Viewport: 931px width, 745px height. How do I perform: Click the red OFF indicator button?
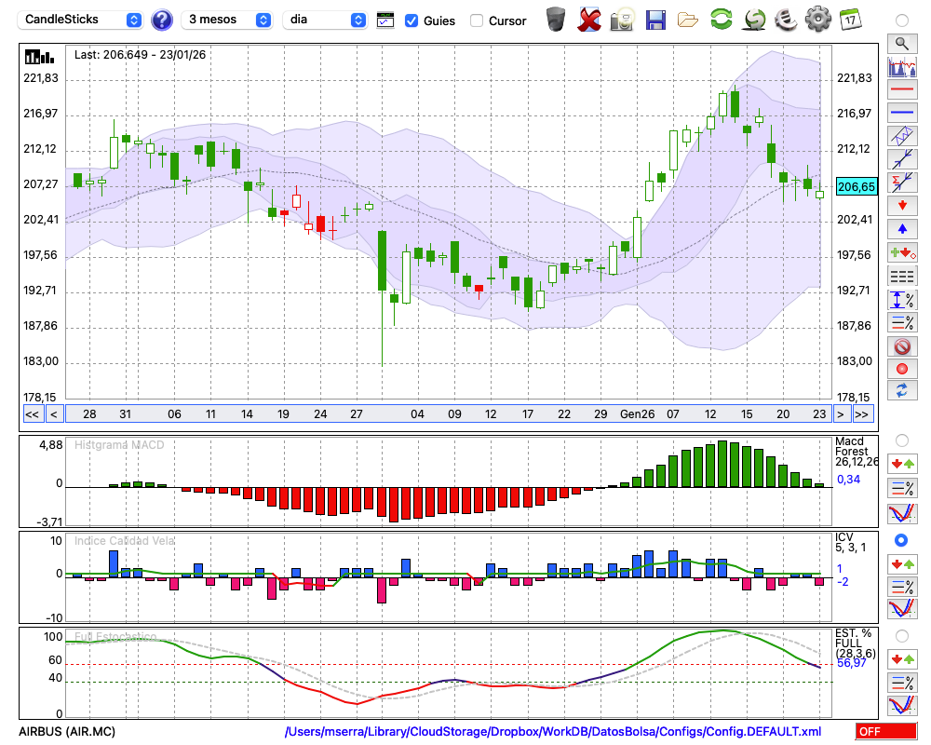point(885,732)
